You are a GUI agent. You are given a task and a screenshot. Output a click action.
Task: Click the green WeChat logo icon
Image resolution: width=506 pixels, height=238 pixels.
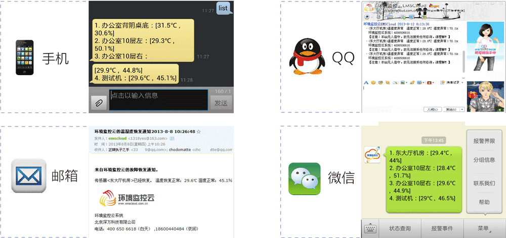pos(304,178)
